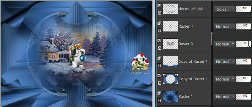Adjust the Raster 3 opacity slider at 83
The image size is (252, 107).
click(243, 44)
